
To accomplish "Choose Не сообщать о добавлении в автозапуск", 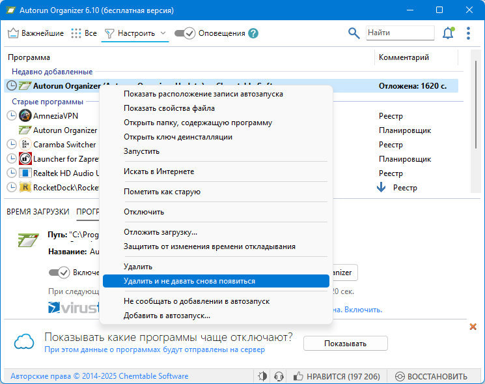I will point(216,301).
